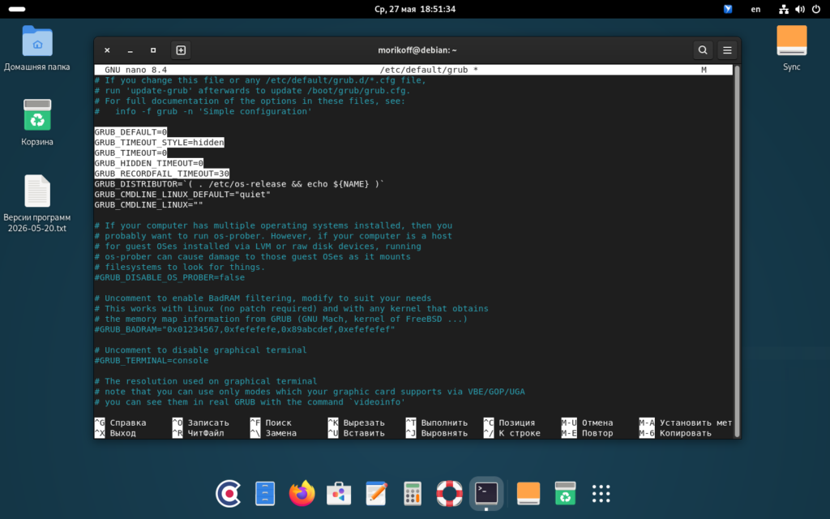Click the M-6 Копировать shortcut
The image size is (830, 519).
(675, 433)
